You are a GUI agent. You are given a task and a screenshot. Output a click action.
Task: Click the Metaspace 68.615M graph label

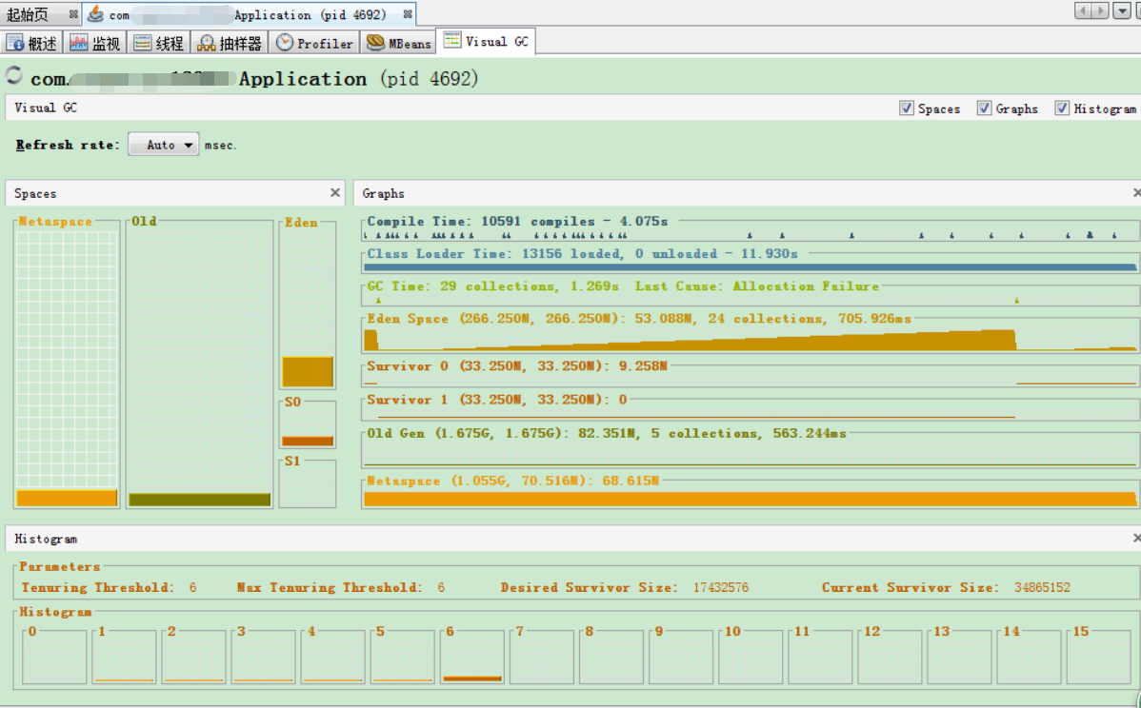click(512, 481)
